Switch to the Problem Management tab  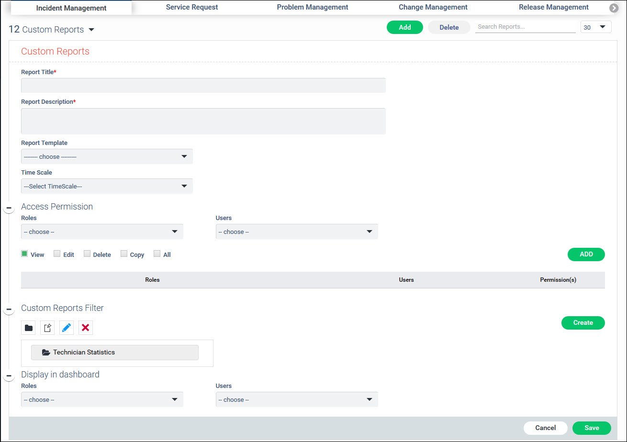coord(312,7)
